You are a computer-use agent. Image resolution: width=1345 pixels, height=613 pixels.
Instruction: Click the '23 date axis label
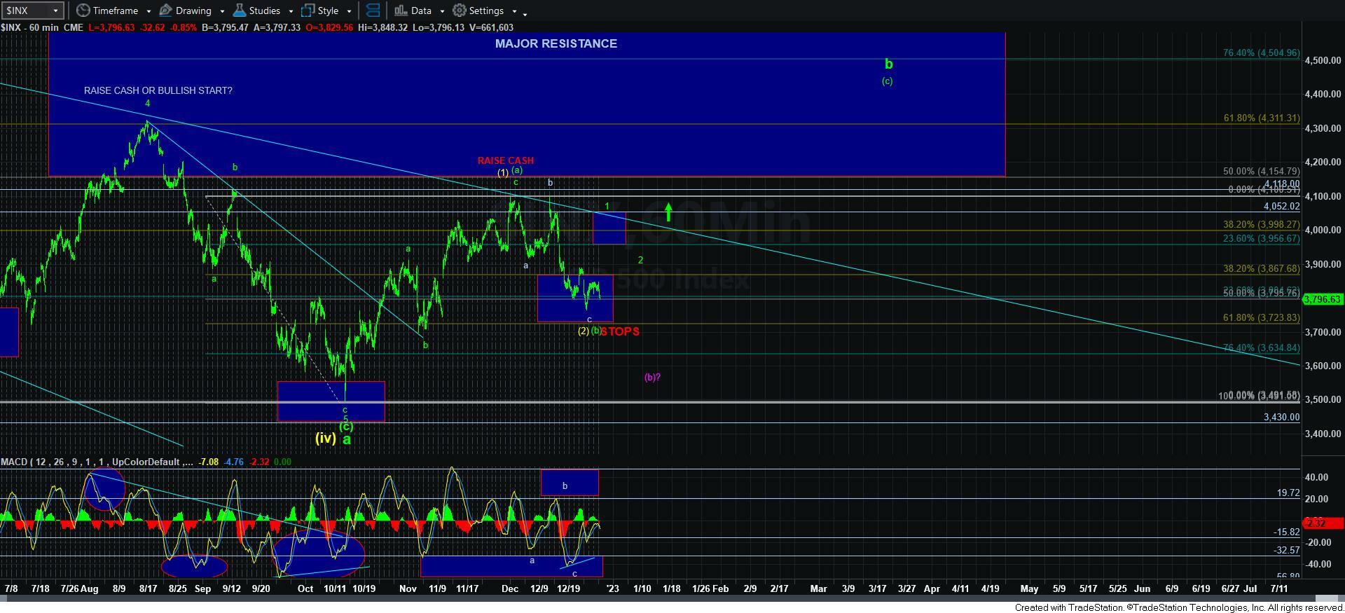tap(612, 588)
